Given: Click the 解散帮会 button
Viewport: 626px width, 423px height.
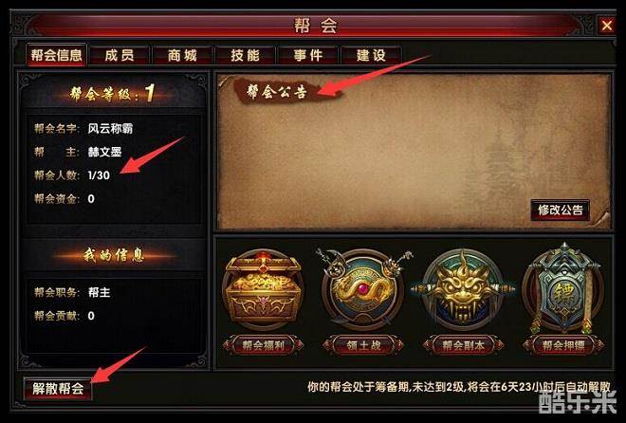Looking at the screenshot, I should tap(58, 388).
